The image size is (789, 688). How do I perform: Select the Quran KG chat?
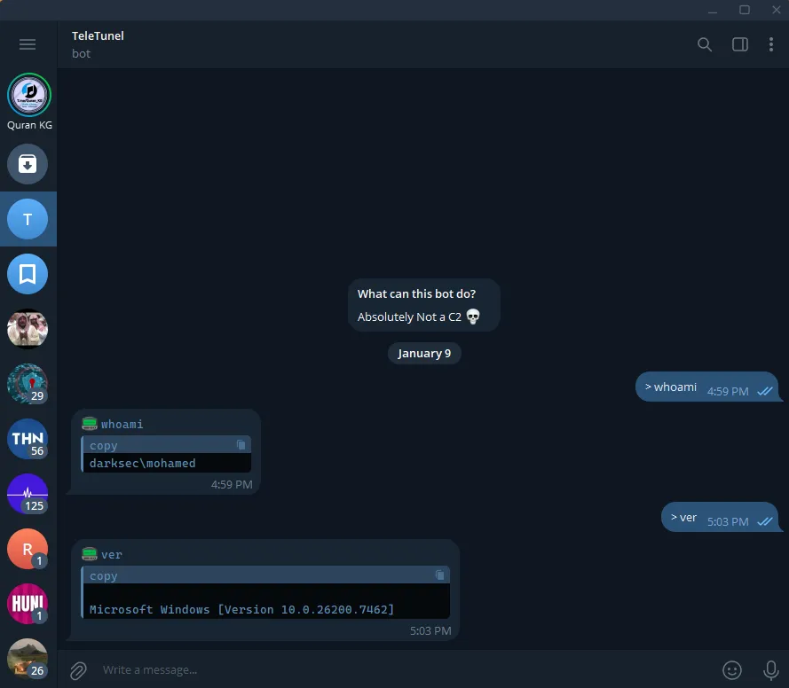pos(28,95)
